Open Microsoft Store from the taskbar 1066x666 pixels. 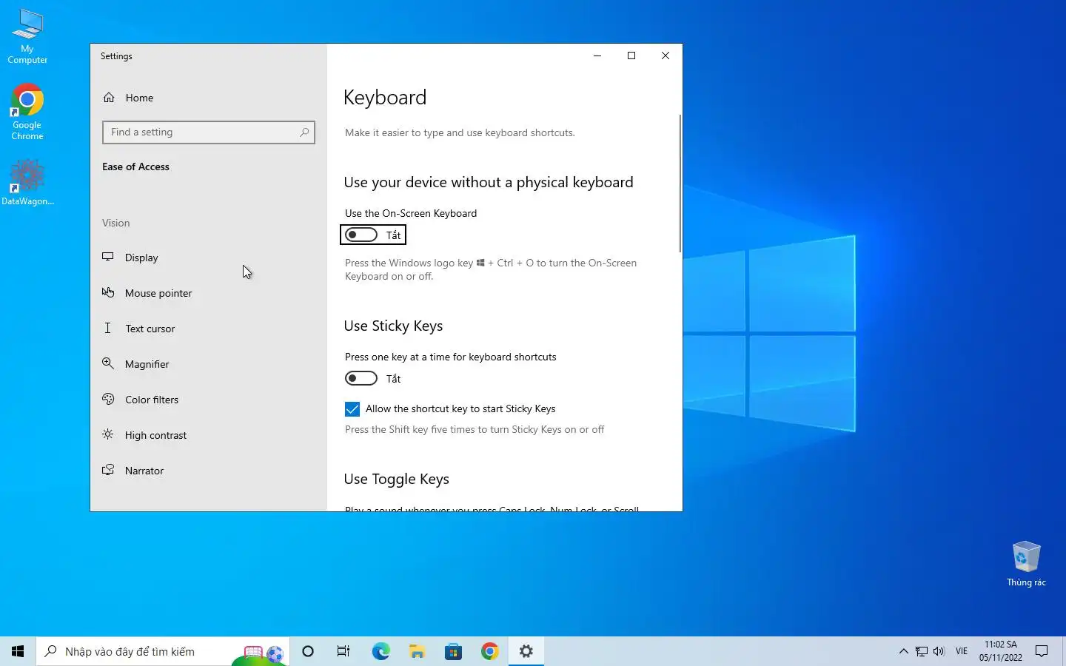tap(453, 651)
